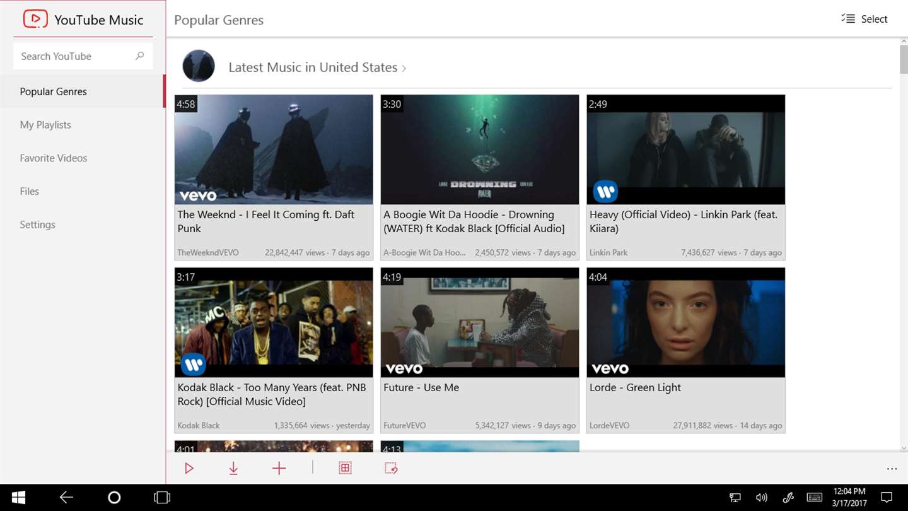This screenshot has width=908, height=511.
Task: Open Files in the sidebar
Action: tap(83, 191)
